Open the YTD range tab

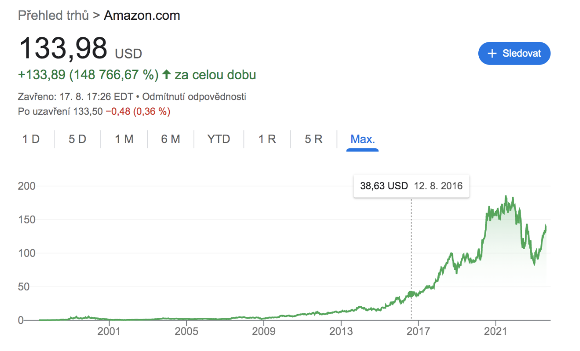coord(219,139)
